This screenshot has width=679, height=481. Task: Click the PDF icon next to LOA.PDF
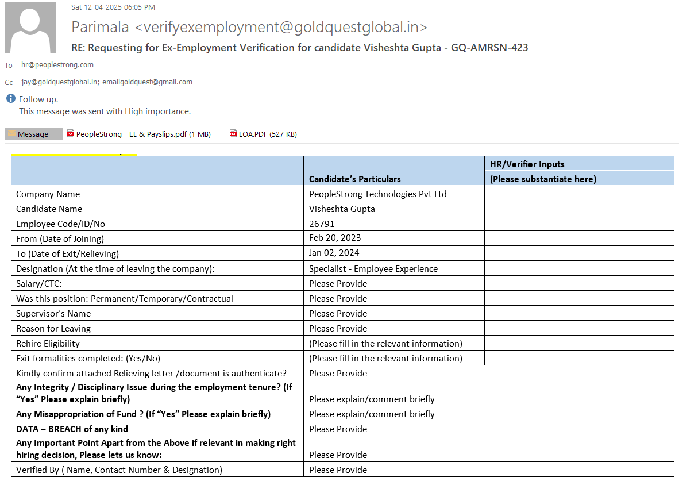tap(233, 134)
